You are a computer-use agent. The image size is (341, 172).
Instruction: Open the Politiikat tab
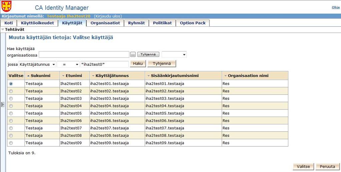tap(162, 23)
